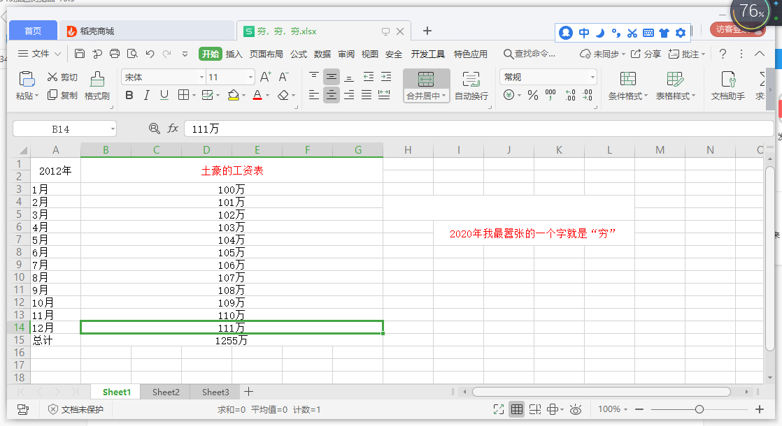
Task: Click 分享 share button
Action: pyautogui.click(x=646, y=54)
